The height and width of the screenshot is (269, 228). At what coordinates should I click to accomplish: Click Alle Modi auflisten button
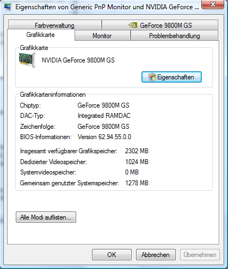(46, 217)
